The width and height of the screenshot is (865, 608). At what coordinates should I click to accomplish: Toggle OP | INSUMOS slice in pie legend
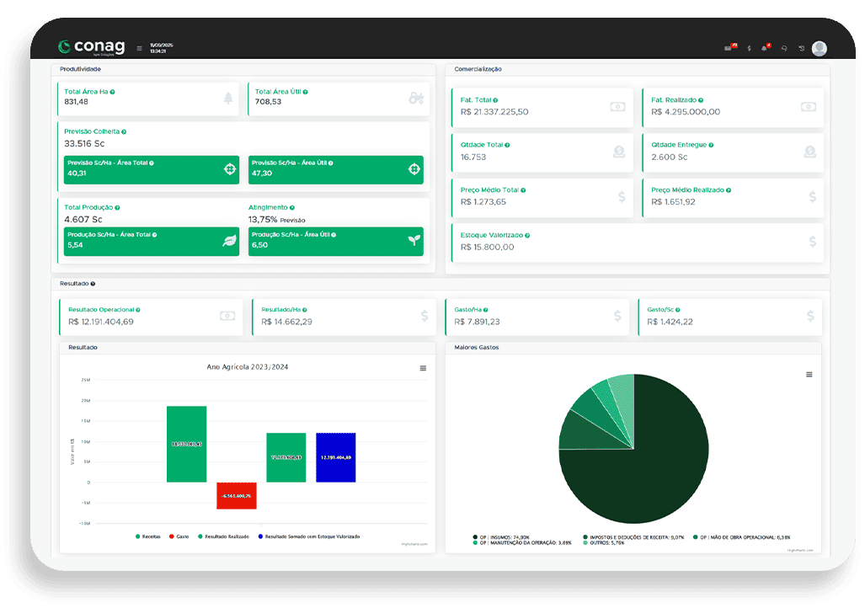point(502,536)
